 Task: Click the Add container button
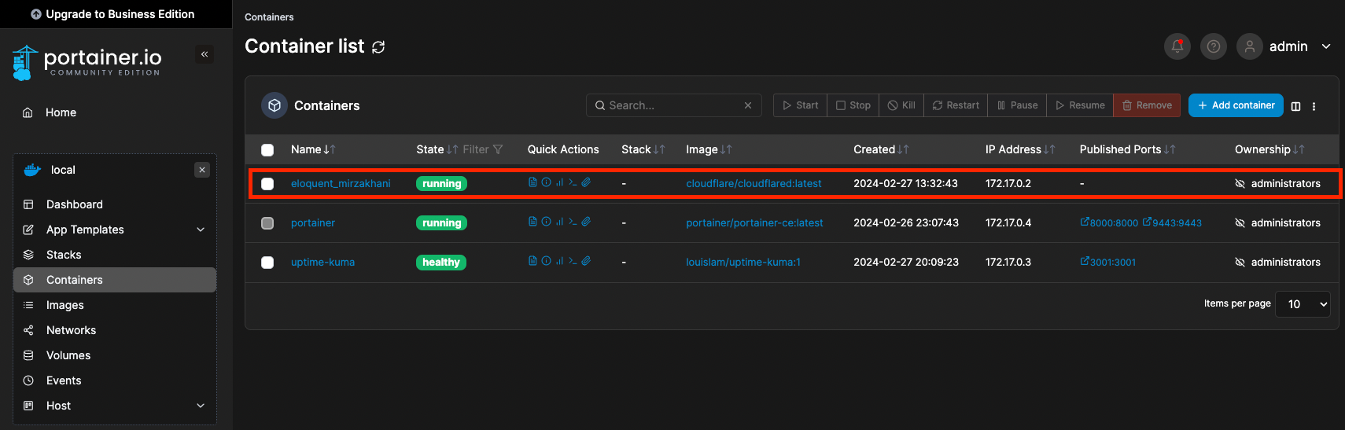(1235, 105)
